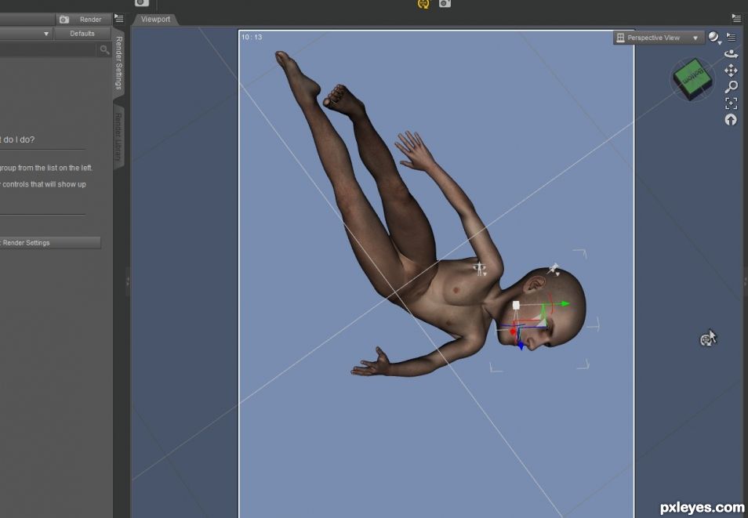Select the zoom magnifier view control

pyautogui.click(x=731, y=87)
